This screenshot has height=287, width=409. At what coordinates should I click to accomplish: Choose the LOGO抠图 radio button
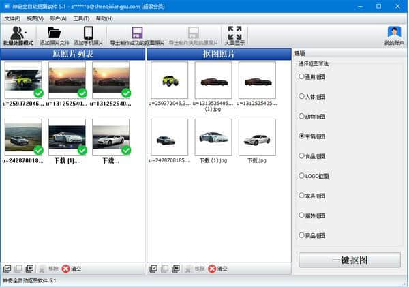tap(302, 176)
